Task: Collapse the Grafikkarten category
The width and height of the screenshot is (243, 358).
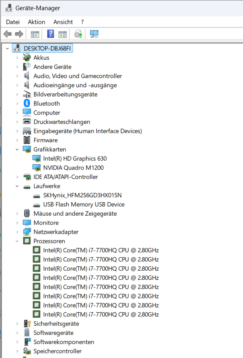Action: (x=17, y=149)
